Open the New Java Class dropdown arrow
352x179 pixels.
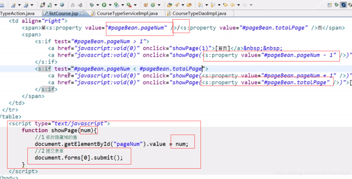point(159,5)
